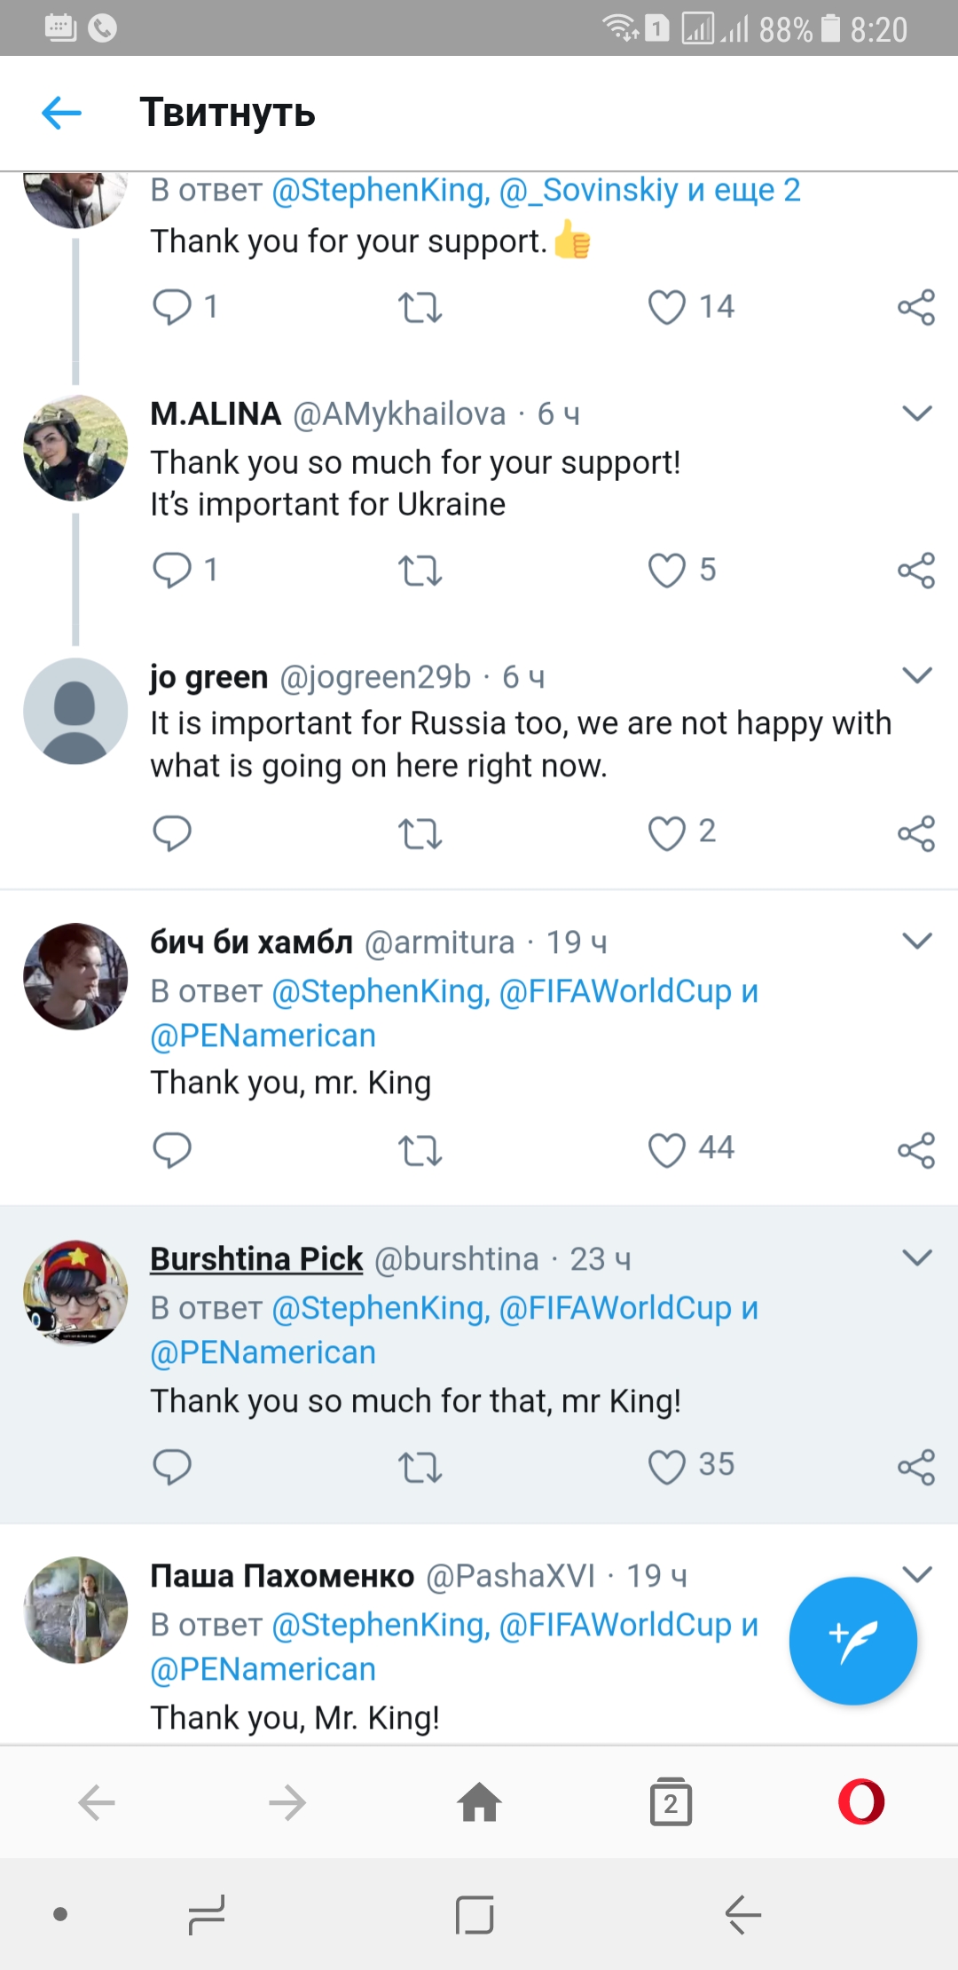The width and height of the screenshot is (958, 1970).
Task: Like the tweet by бич би хамбл with 44 likes
Action: 667,1150
